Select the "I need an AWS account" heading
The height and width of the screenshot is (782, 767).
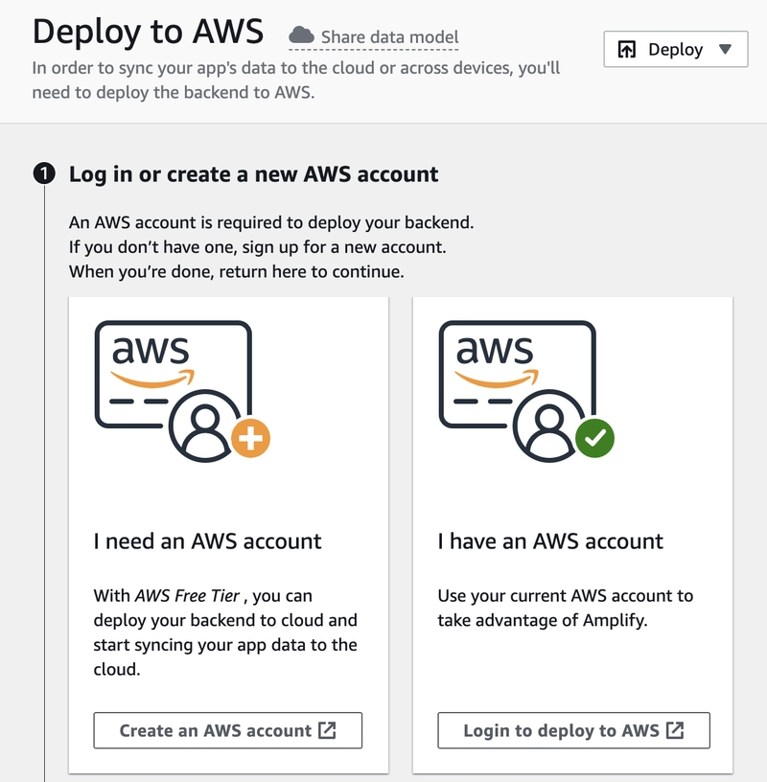[207, 541]
